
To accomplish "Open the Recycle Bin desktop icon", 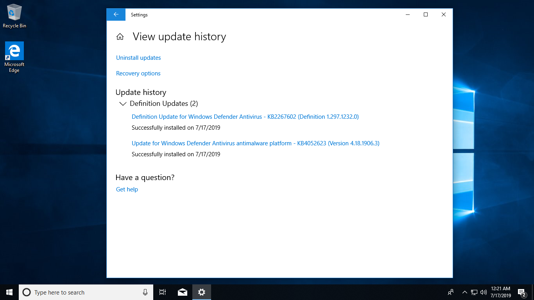I will coord(14,16).
